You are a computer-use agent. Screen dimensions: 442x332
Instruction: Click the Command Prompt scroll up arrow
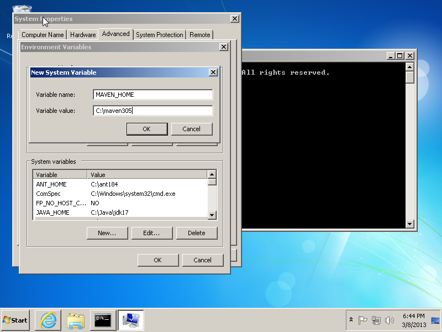pyautogui.click(x=409, y=66)
